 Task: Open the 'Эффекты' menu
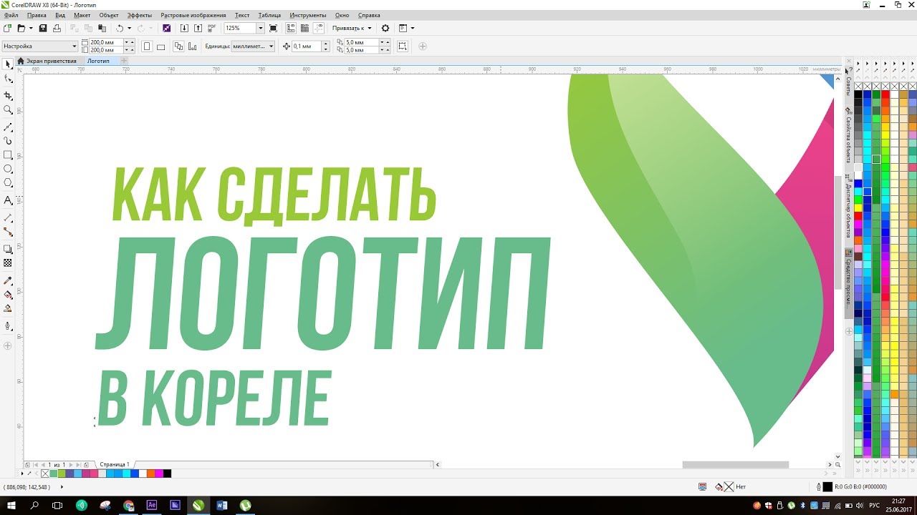pos(139,15)
